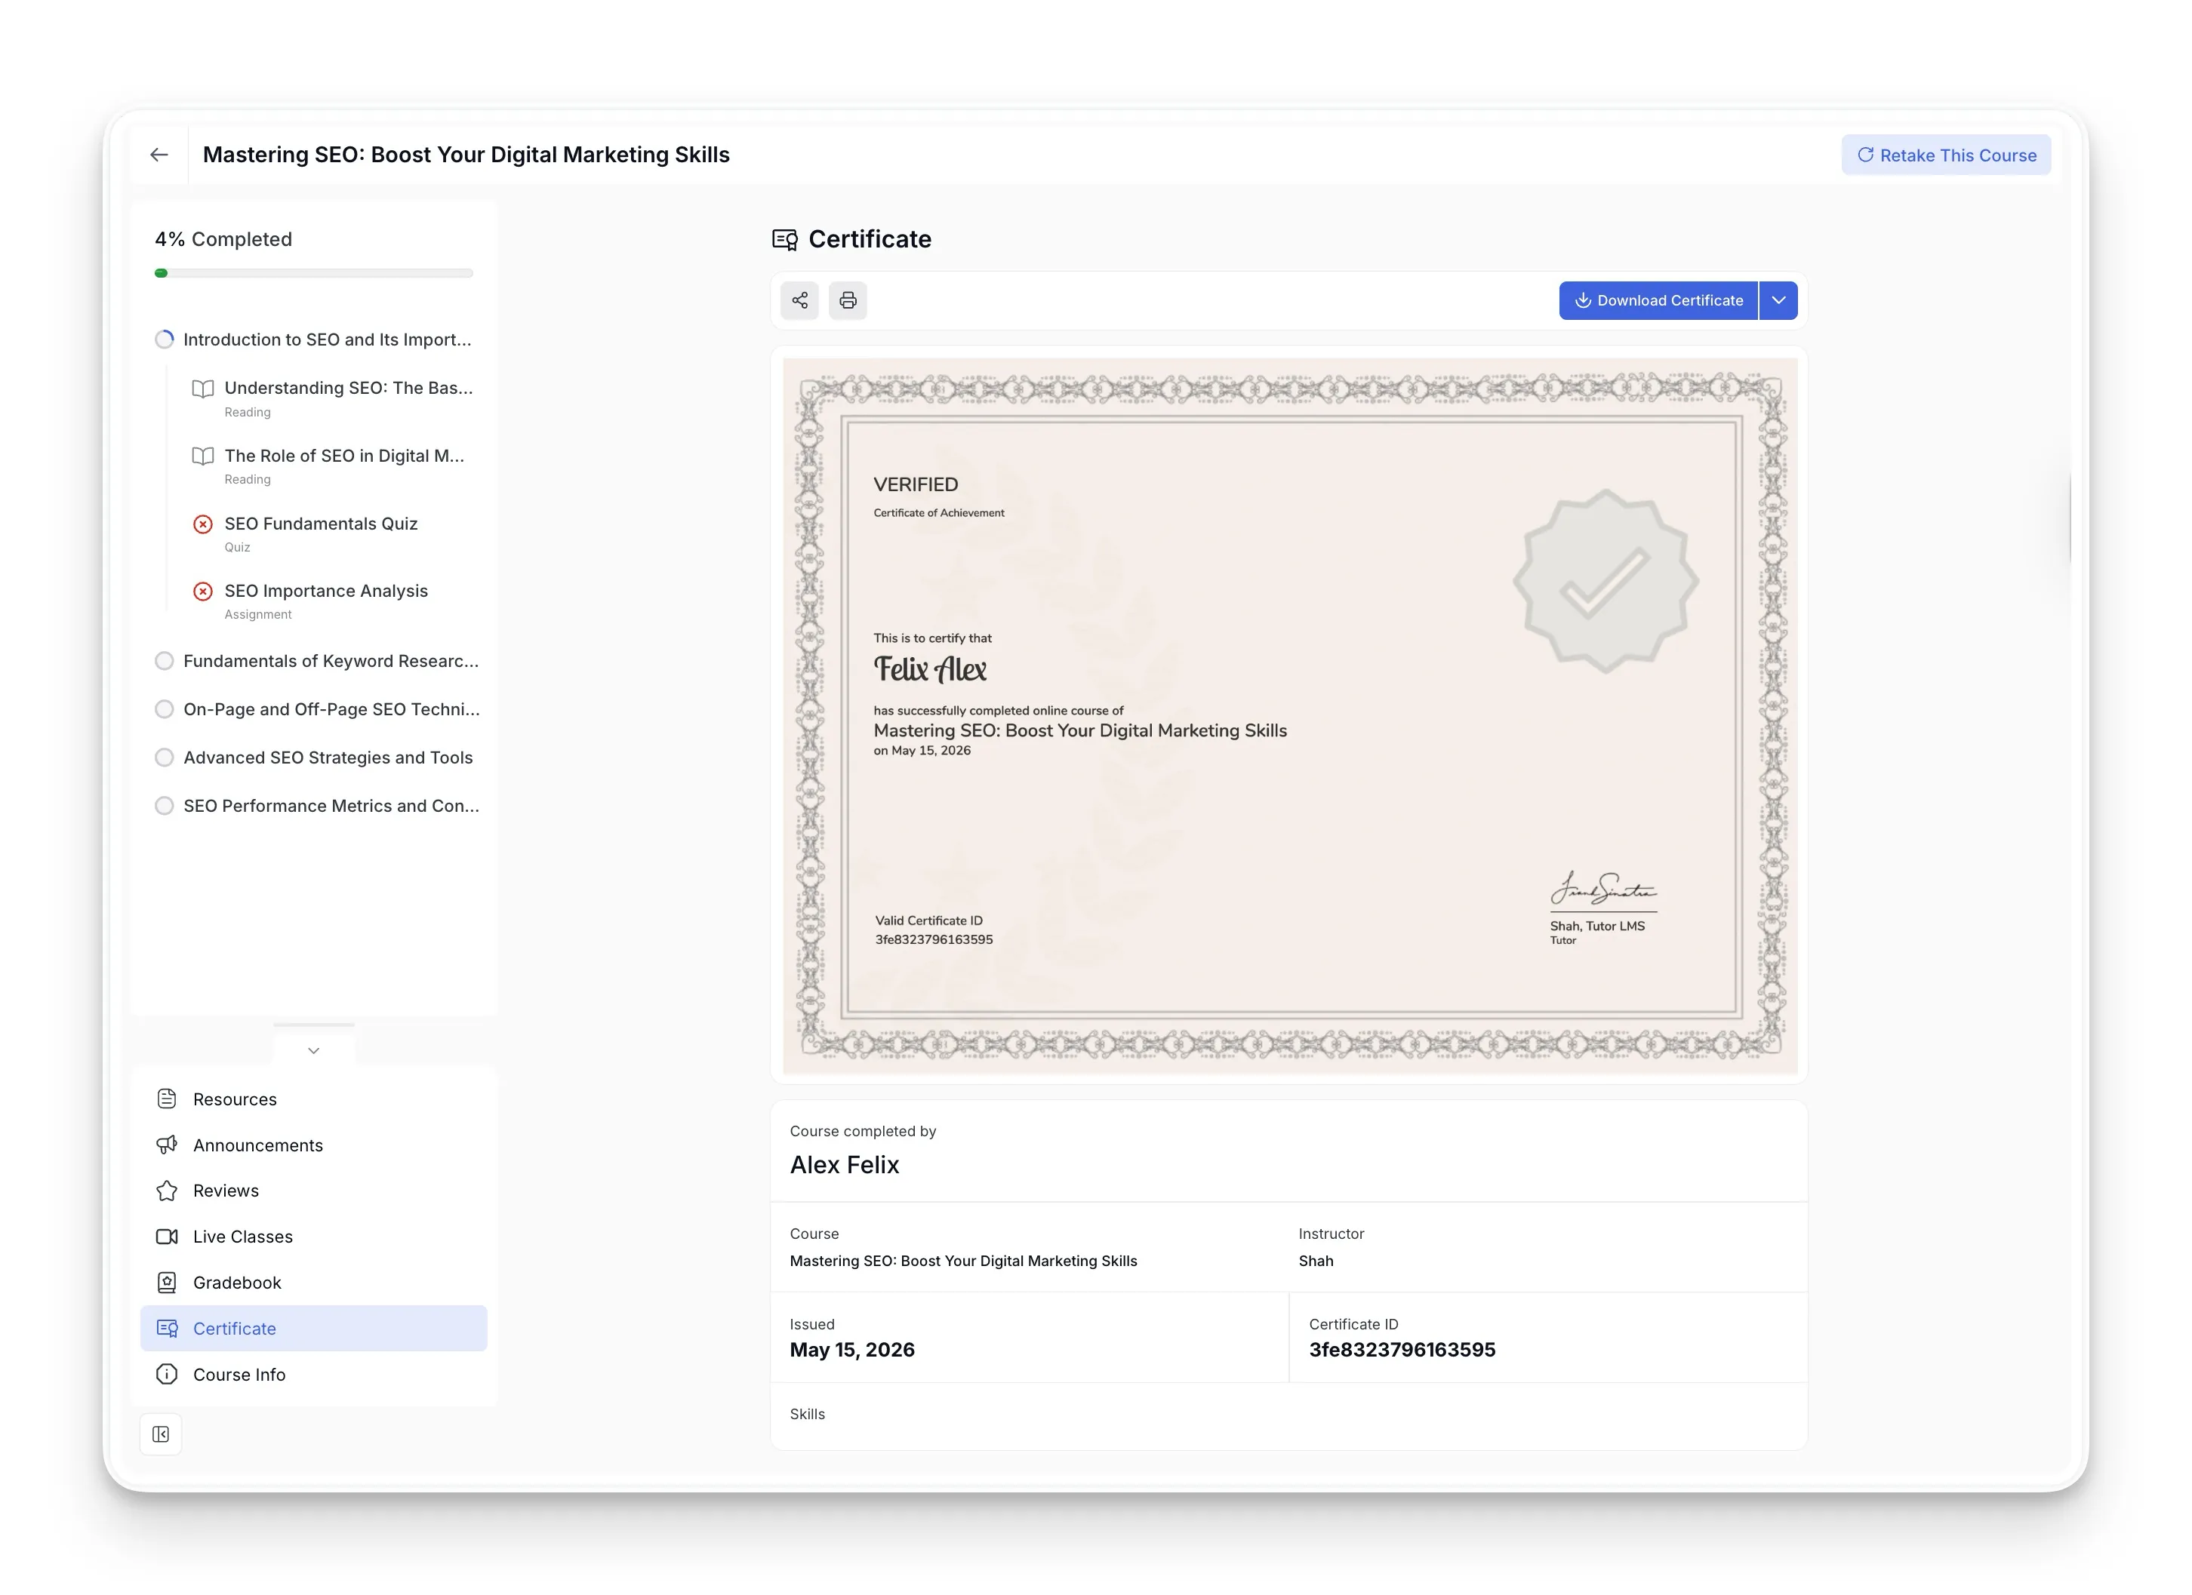Click the empty circle for SEO Performance Metrics
Screen dimensions: 2192x1595
(x=165, y=806)
